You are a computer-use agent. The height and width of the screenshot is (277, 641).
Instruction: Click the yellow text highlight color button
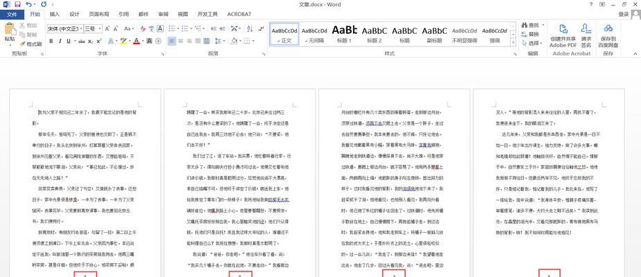click(x=123, y=41)
